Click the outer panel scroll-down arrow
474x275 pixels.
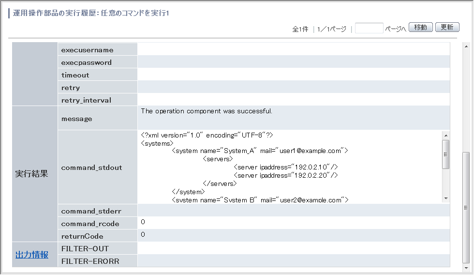(466, 268)
